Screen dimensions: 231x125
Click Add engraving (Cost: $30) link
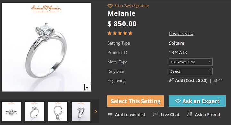coord(191,81)
